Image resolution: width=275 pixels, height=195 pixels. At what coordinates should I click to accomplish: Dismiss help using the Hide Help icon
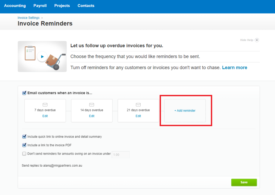[257, 40]
